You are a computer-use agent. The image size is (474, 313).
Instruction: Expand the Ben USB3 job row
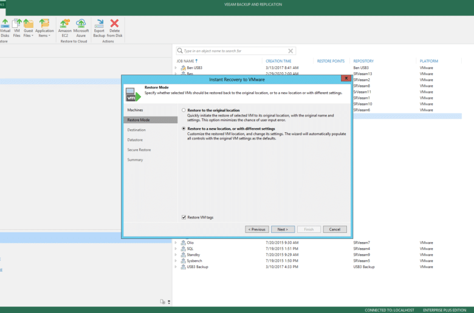pos(176,67)
